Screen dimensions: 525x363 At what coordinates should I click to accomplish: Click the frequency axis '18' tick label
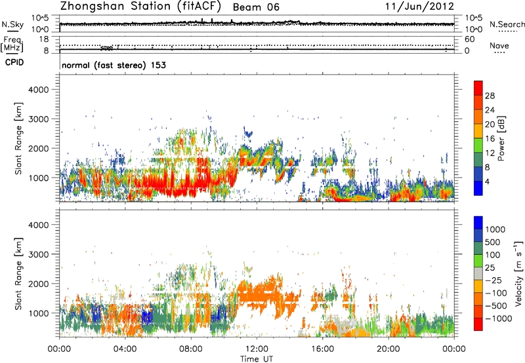tap(43, 39)
